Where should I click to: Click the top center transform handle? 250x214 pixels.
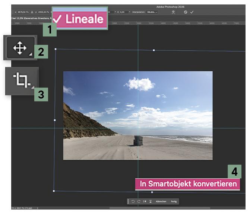point(154,50)
